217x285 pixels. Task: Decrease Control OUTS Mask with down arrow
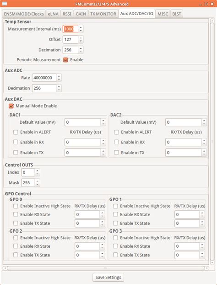[x=37, y=184]
